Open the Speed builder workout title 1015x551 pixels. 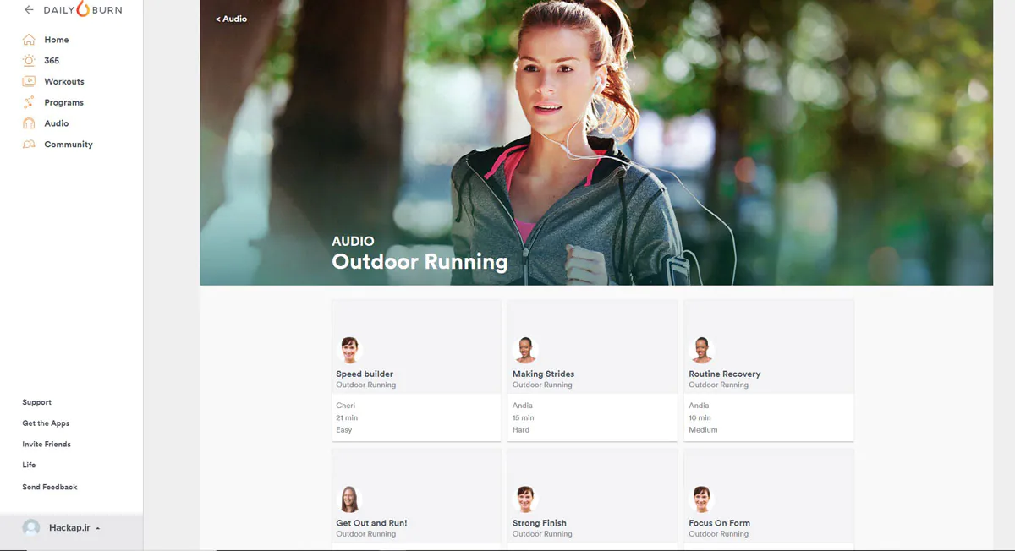[x=365, y=374]
